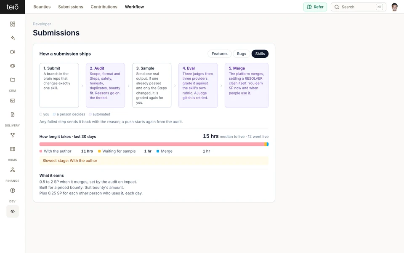Click '12 went live' text

click(258, 137)
